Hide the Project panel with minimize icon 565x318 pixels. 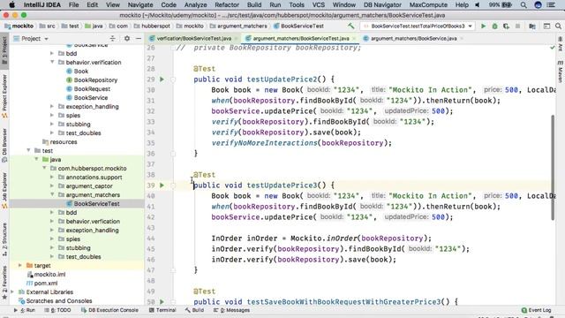pyautogui.click(x=139, y=38)
